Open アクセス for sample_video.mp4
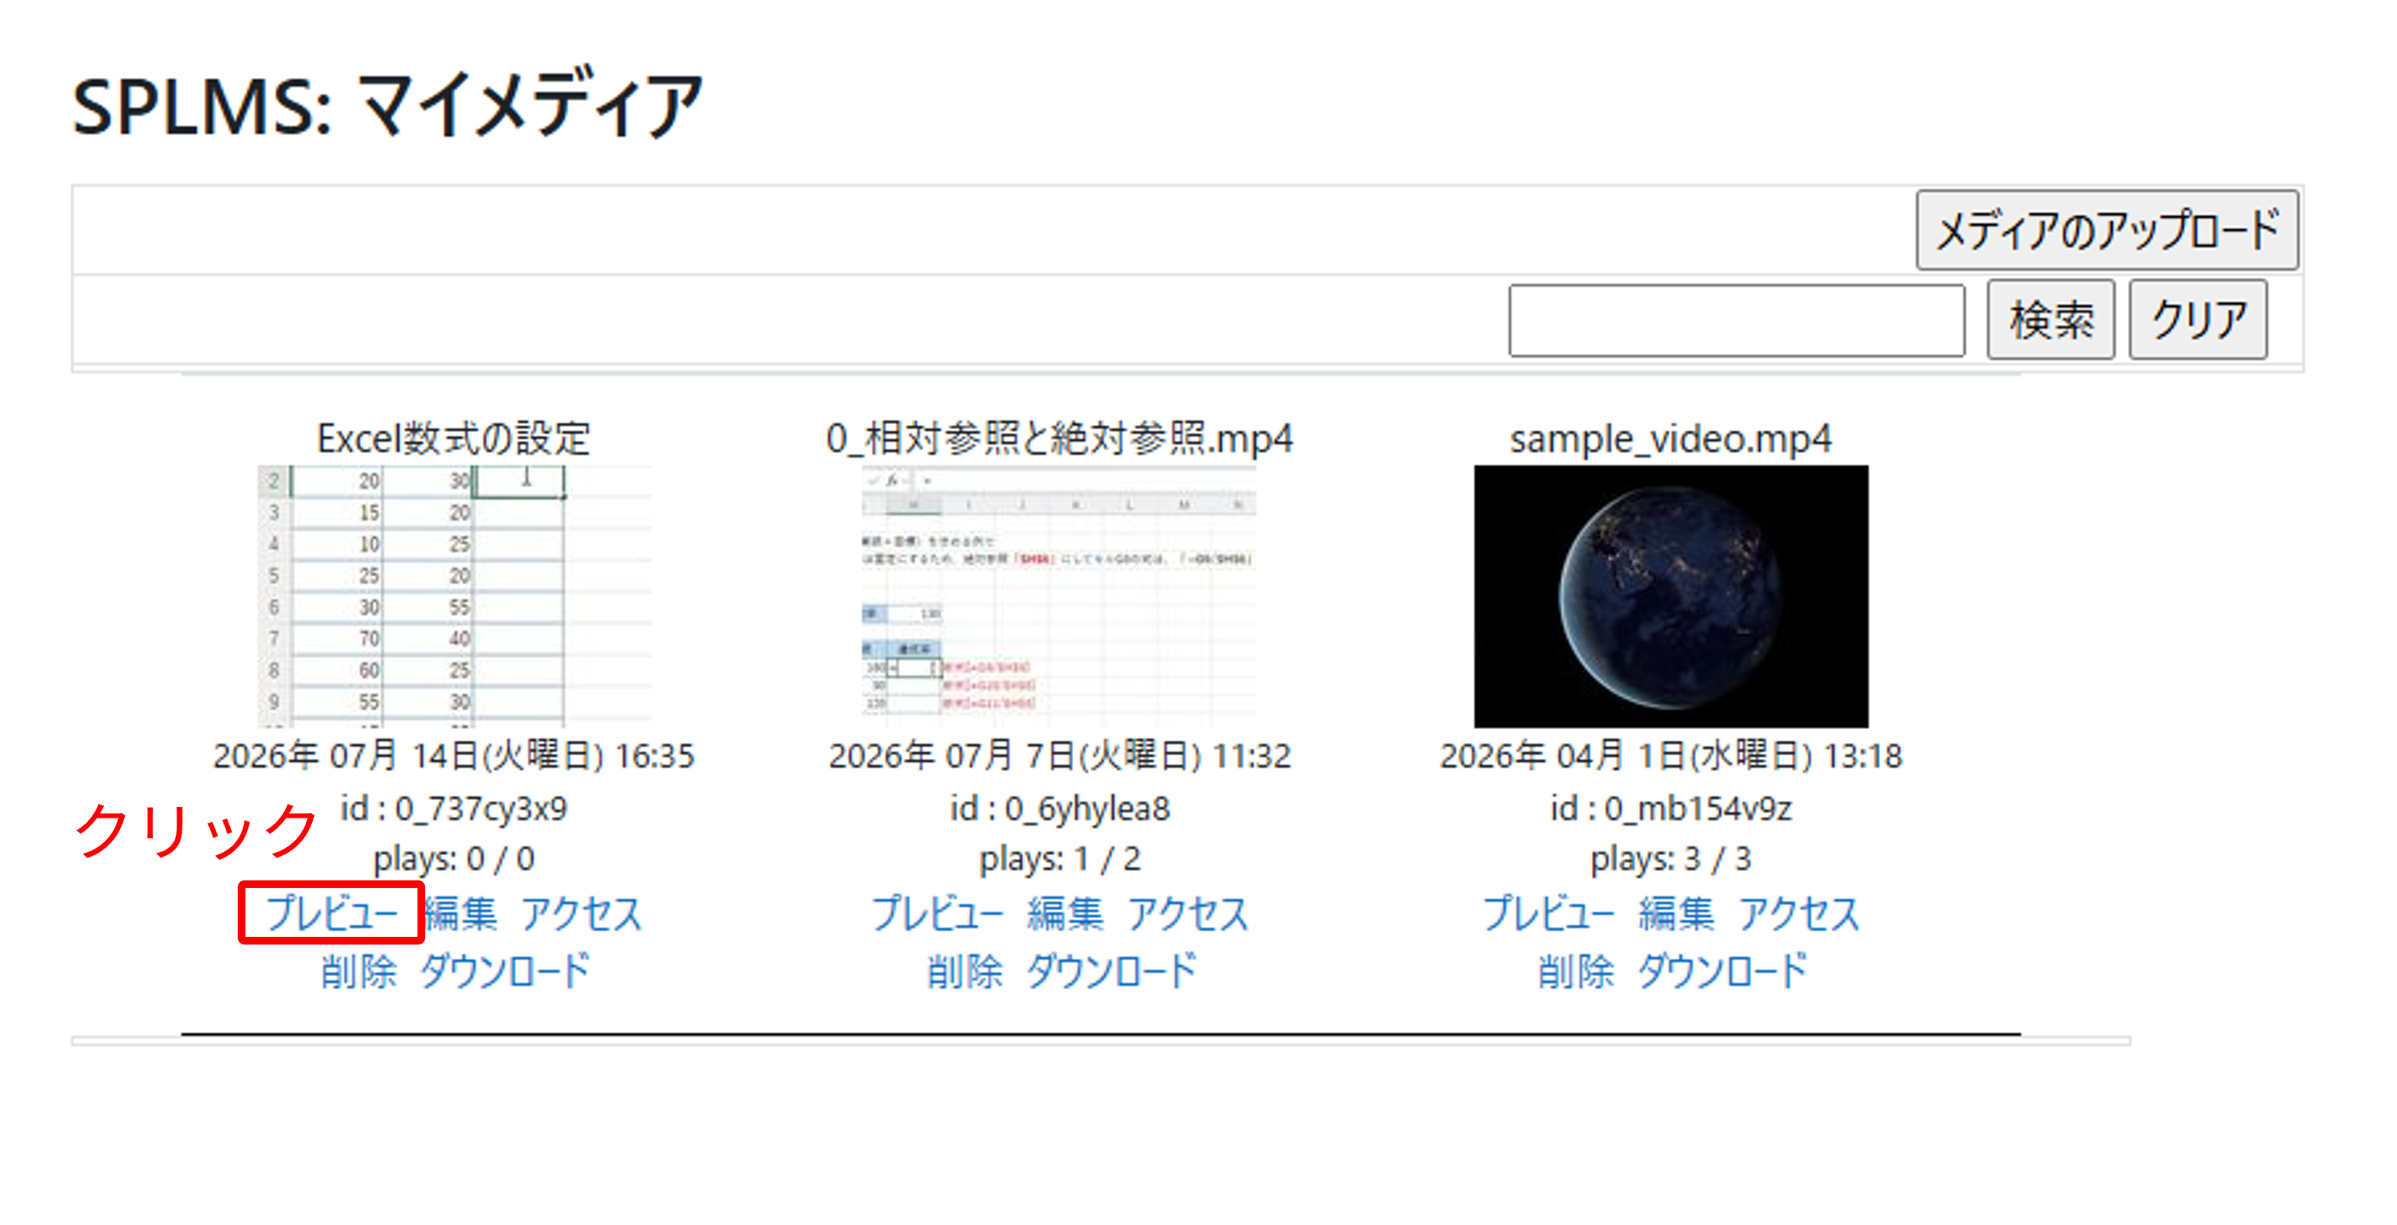Image resolution: width=2397 pixels, height=1225 pixels. 1798,912
